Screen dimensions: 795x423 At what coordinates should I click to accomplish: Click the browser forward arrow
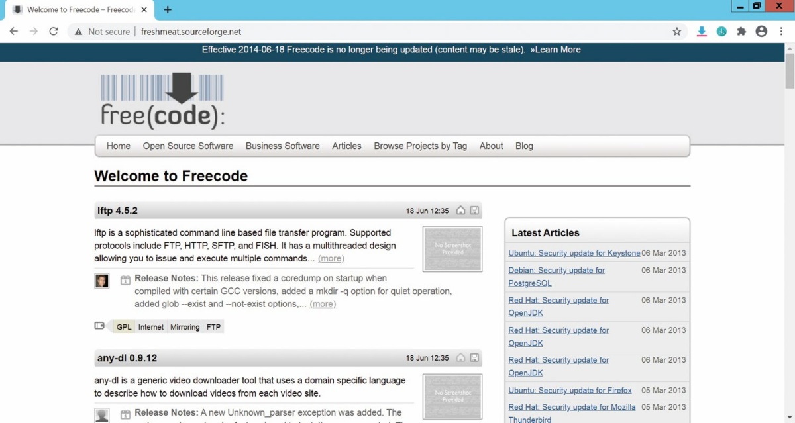coord(34,31)
